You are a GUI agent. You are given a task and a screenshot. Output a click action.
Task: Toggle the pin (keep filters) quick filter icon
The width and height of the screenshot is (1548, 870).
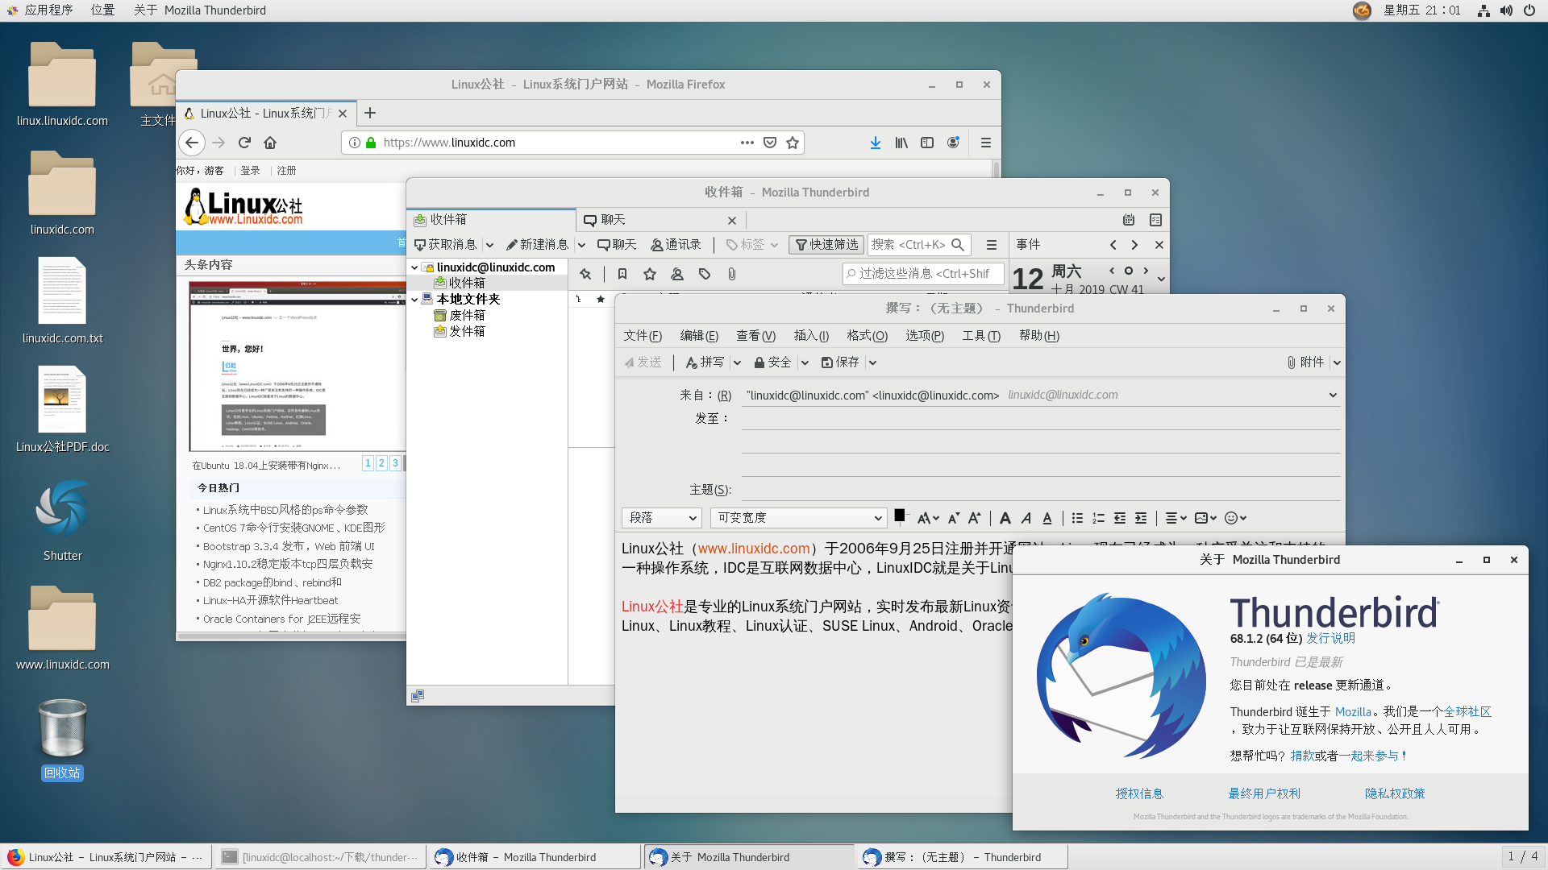click(585, 274)
